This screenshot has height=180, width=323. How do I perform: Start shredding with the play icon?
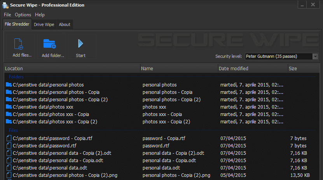80,43
